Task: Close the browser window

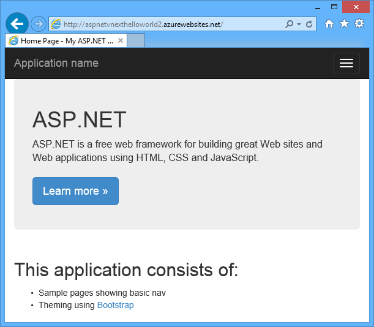Action: pos(356,7)
